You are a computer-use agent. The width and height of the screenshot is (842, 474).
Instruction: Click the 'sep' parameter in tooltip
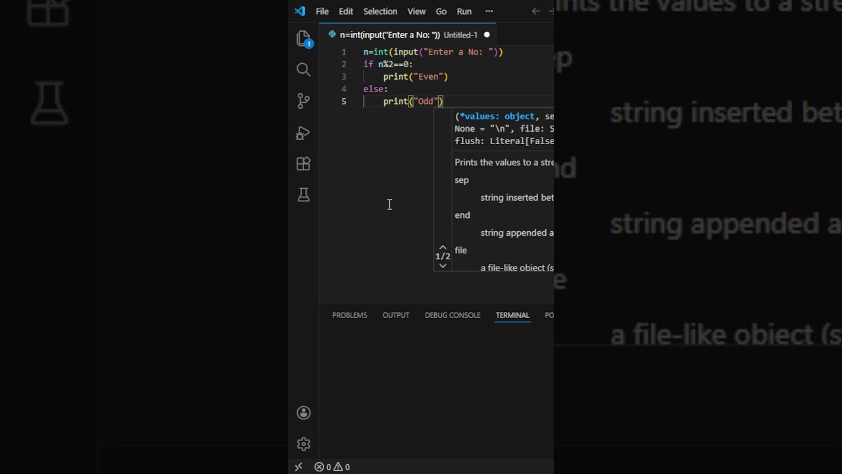pos(462,180)
